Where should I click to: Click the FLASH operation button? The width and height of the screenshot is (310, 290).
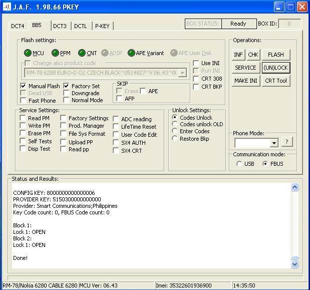[275, 55]
